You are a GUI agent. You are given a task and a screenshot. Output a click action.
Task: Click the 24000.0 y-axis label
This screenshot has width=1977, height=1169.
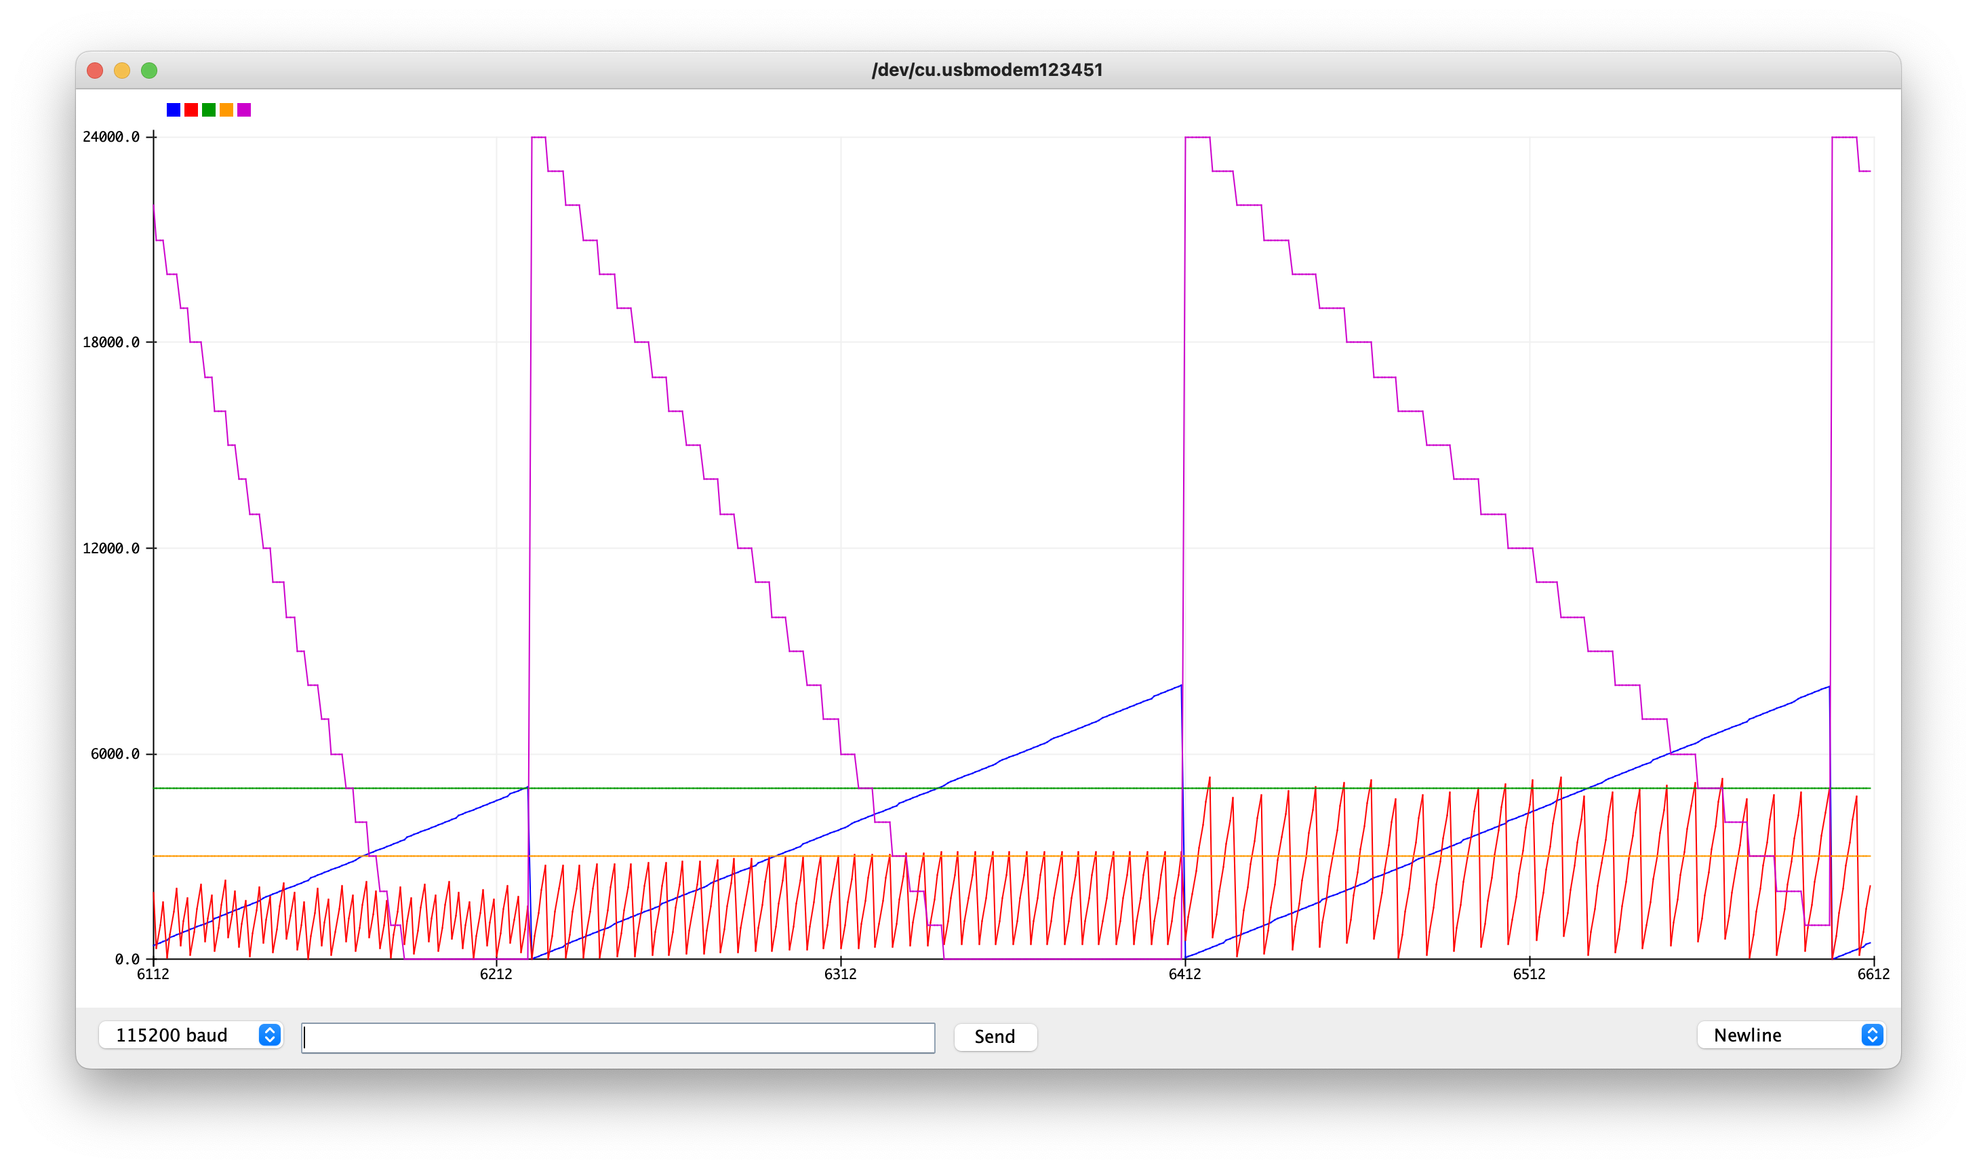(111, 137)
